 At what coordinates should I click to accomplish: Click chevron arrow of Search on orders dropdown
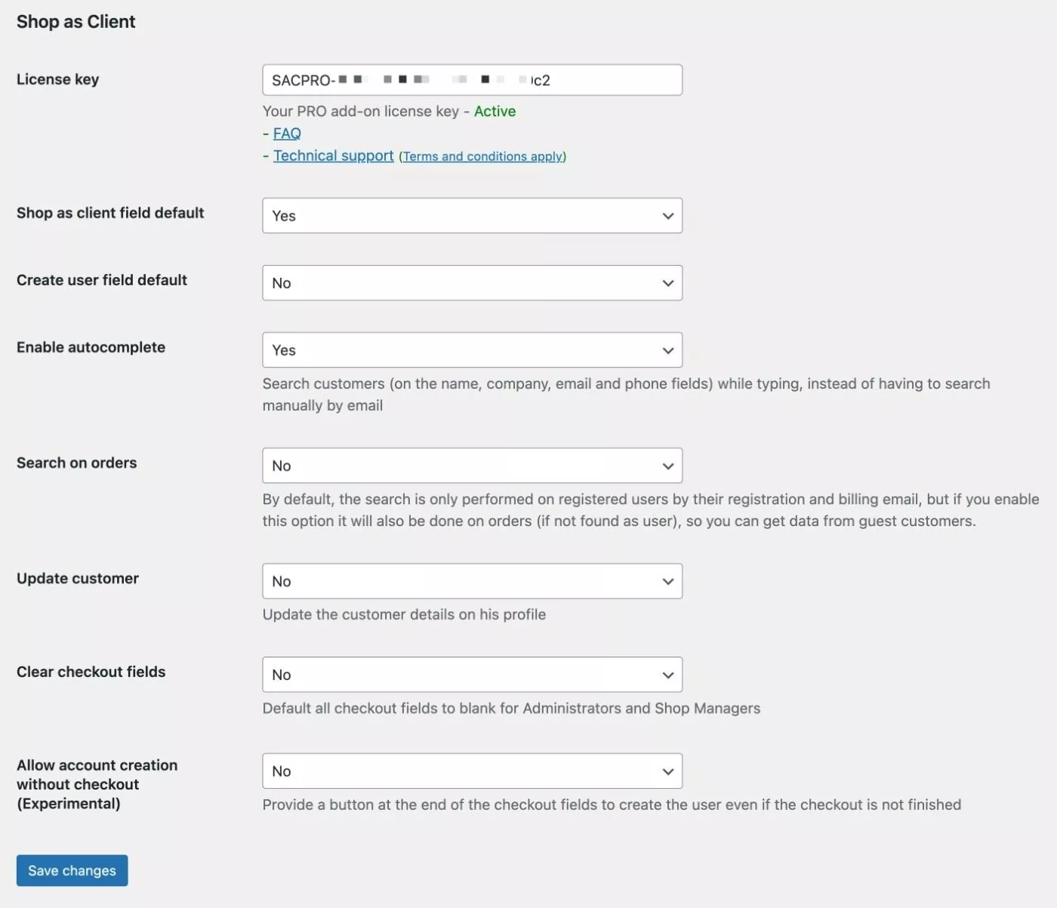click(x=668, y=466)
